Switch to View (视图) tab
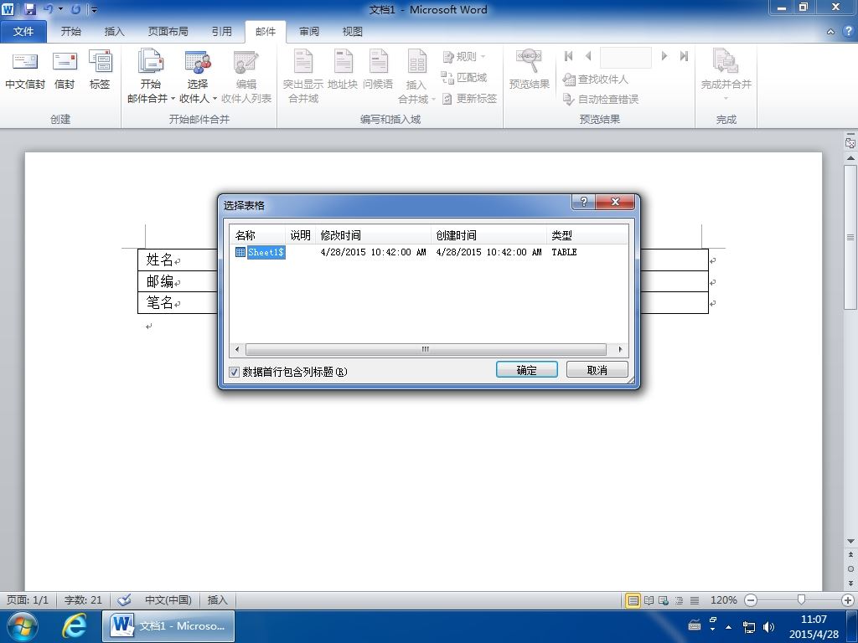This screenshot has height=643, width=858. tap(353, 32)
